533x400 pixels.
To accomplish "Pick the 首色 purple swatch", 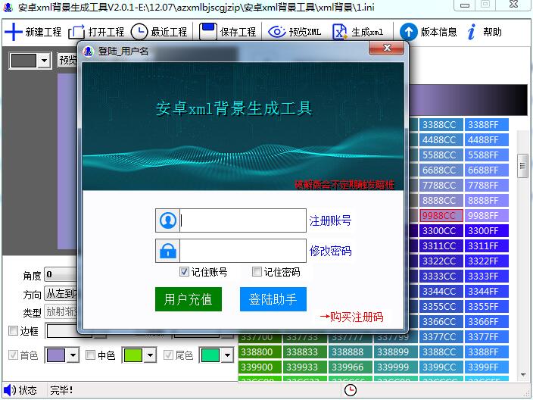I will coord(55,355).
